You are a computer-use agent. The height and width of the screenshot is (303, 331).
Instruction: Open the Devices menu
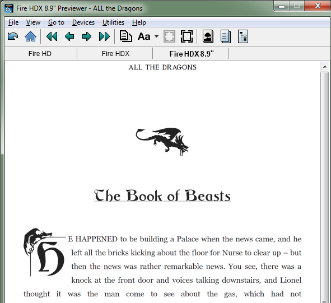83,22
